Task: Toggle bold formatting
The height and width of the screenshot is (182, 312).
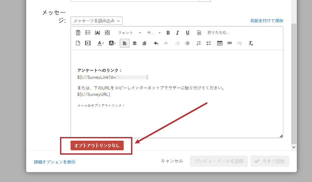Action: tap(168, 33)
